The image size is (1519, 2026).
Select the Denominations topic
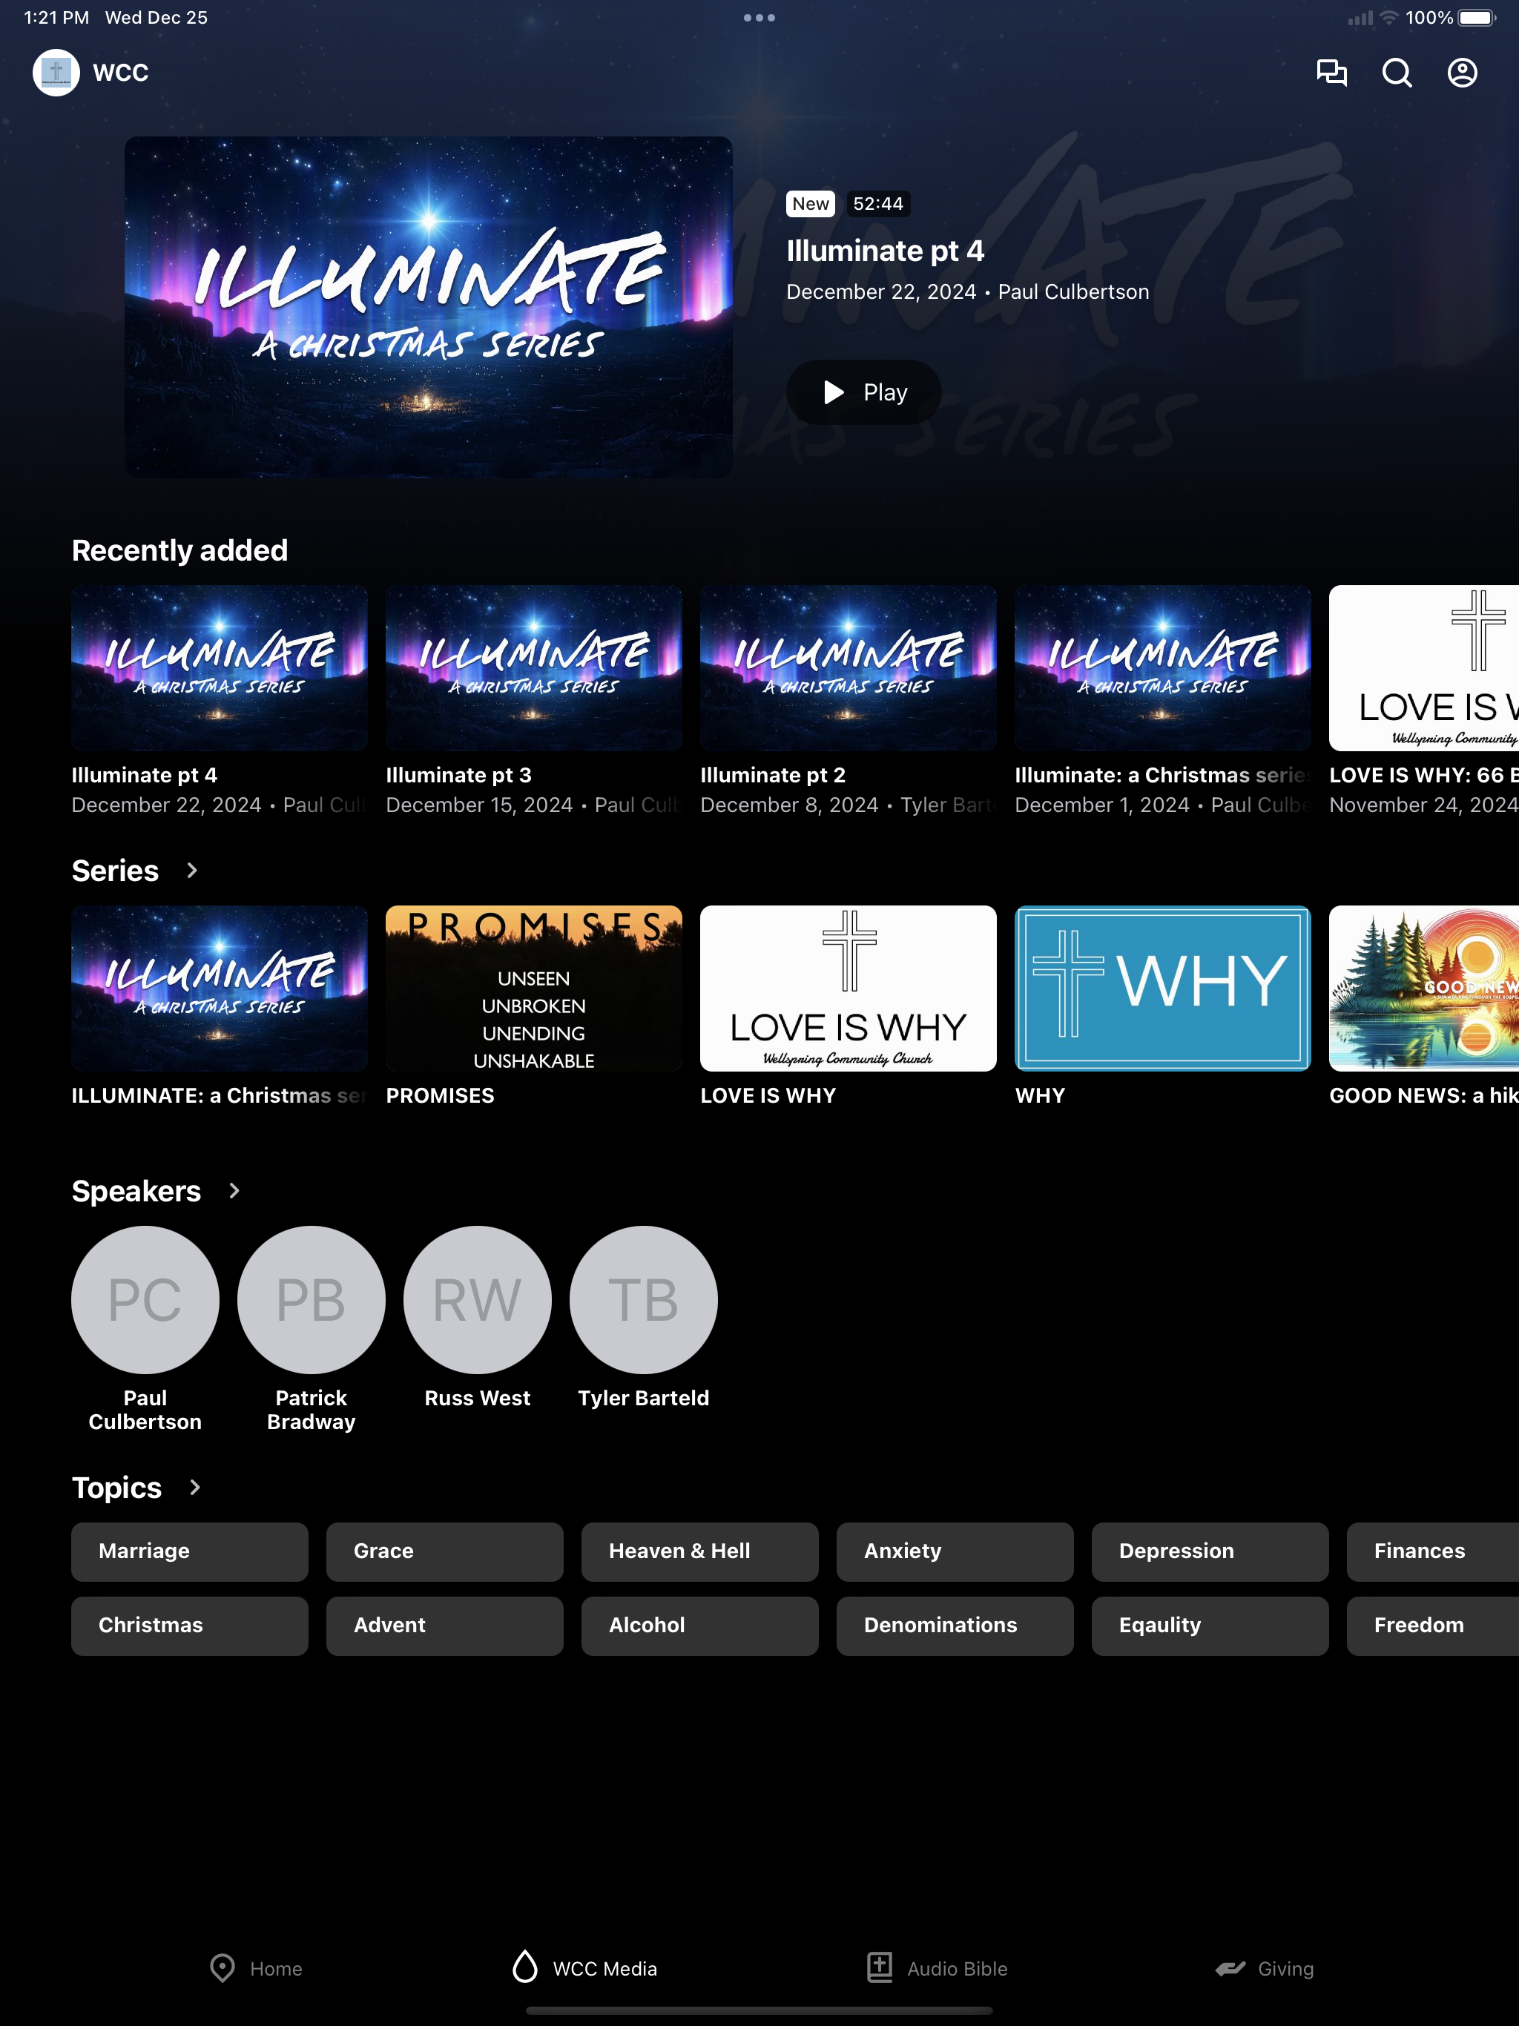[955, 1626]
